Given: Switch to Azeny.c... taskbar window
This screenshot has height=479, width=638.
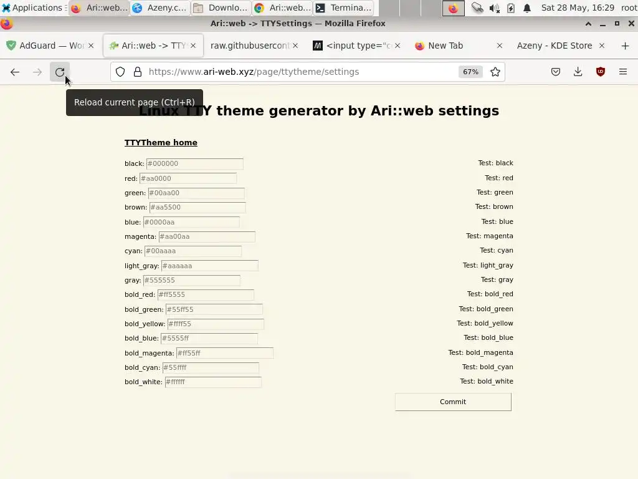Looking at the screenshot, I should [160, 7].
